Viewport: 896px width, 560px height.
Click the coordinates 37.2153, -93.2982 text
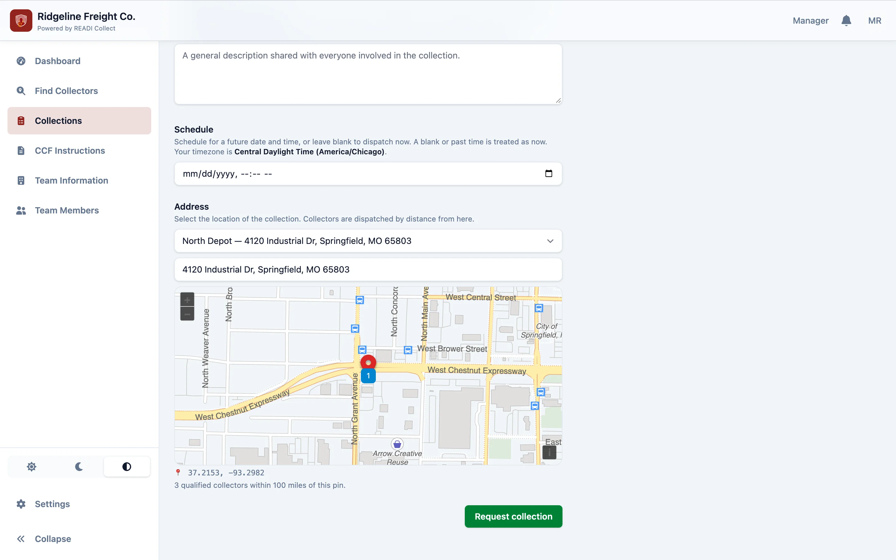226,473
